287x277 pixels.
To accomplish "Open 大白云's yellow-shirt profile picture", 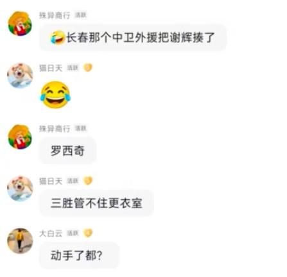I will pyautogui.click(x=20, y=241).
